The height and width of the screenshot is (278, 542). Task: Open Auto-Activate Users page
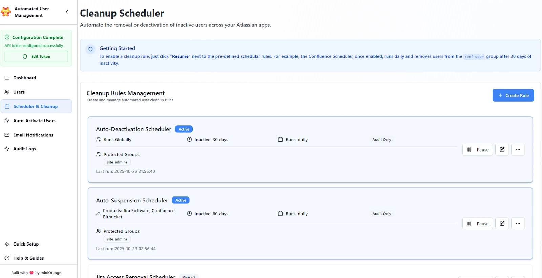[36, 121]
